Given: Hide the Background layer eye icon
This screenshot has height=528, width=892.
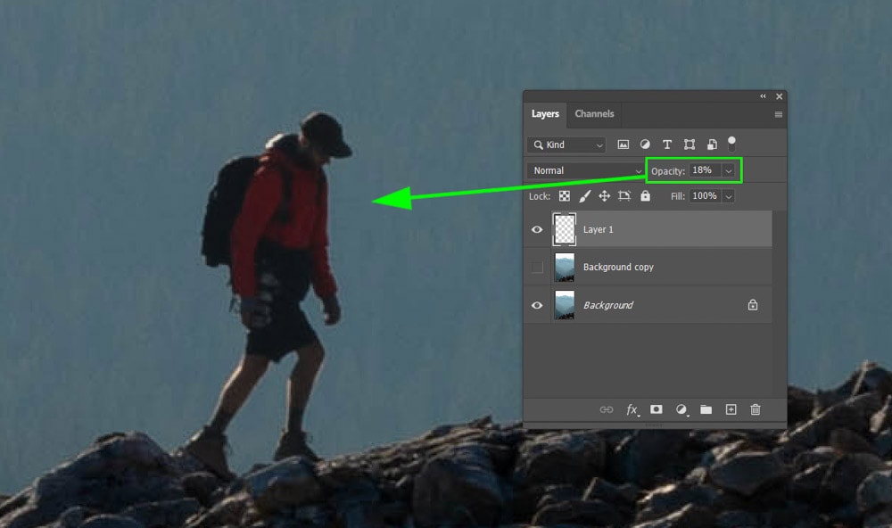Looking at the screenshot, I should (537, 306).
